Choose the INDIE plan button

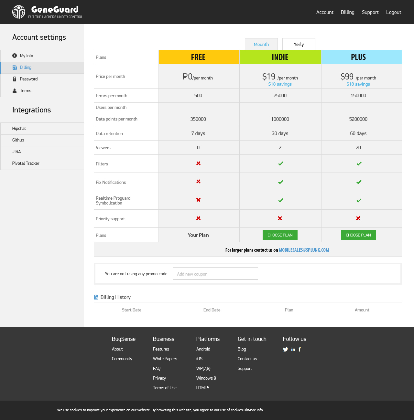click(280, 235)
